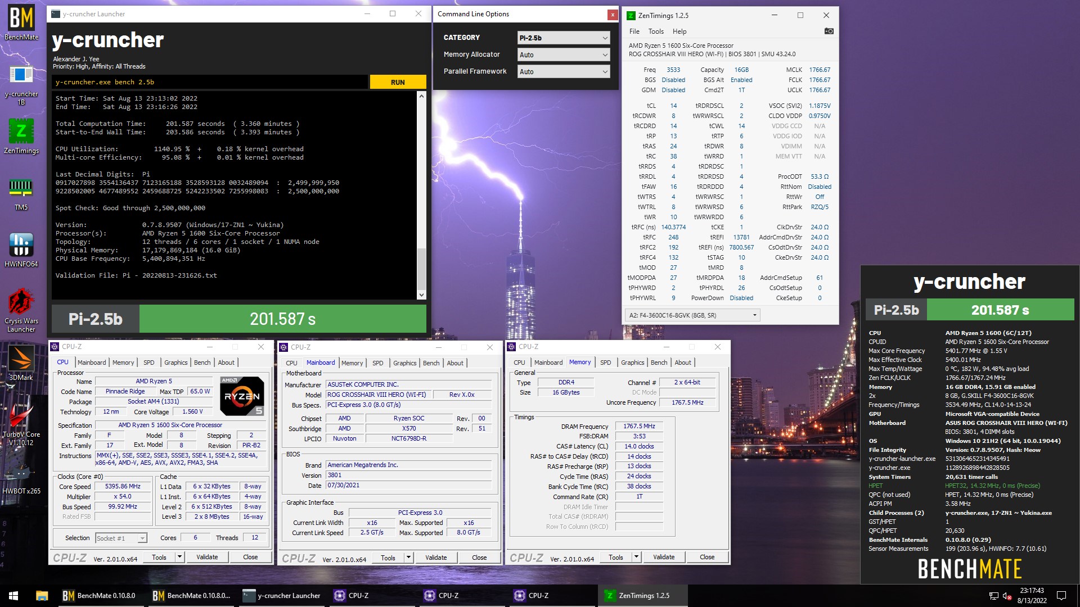Viewport: 1080px width, 607px height.
Task: Click the Pi-2.5b label in the launcher result bar
Action: 96,319
